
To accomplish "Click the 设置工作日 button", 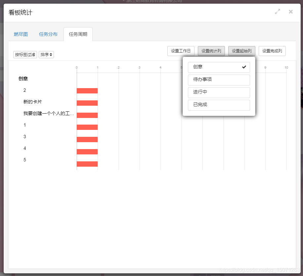I will [181, 51].
